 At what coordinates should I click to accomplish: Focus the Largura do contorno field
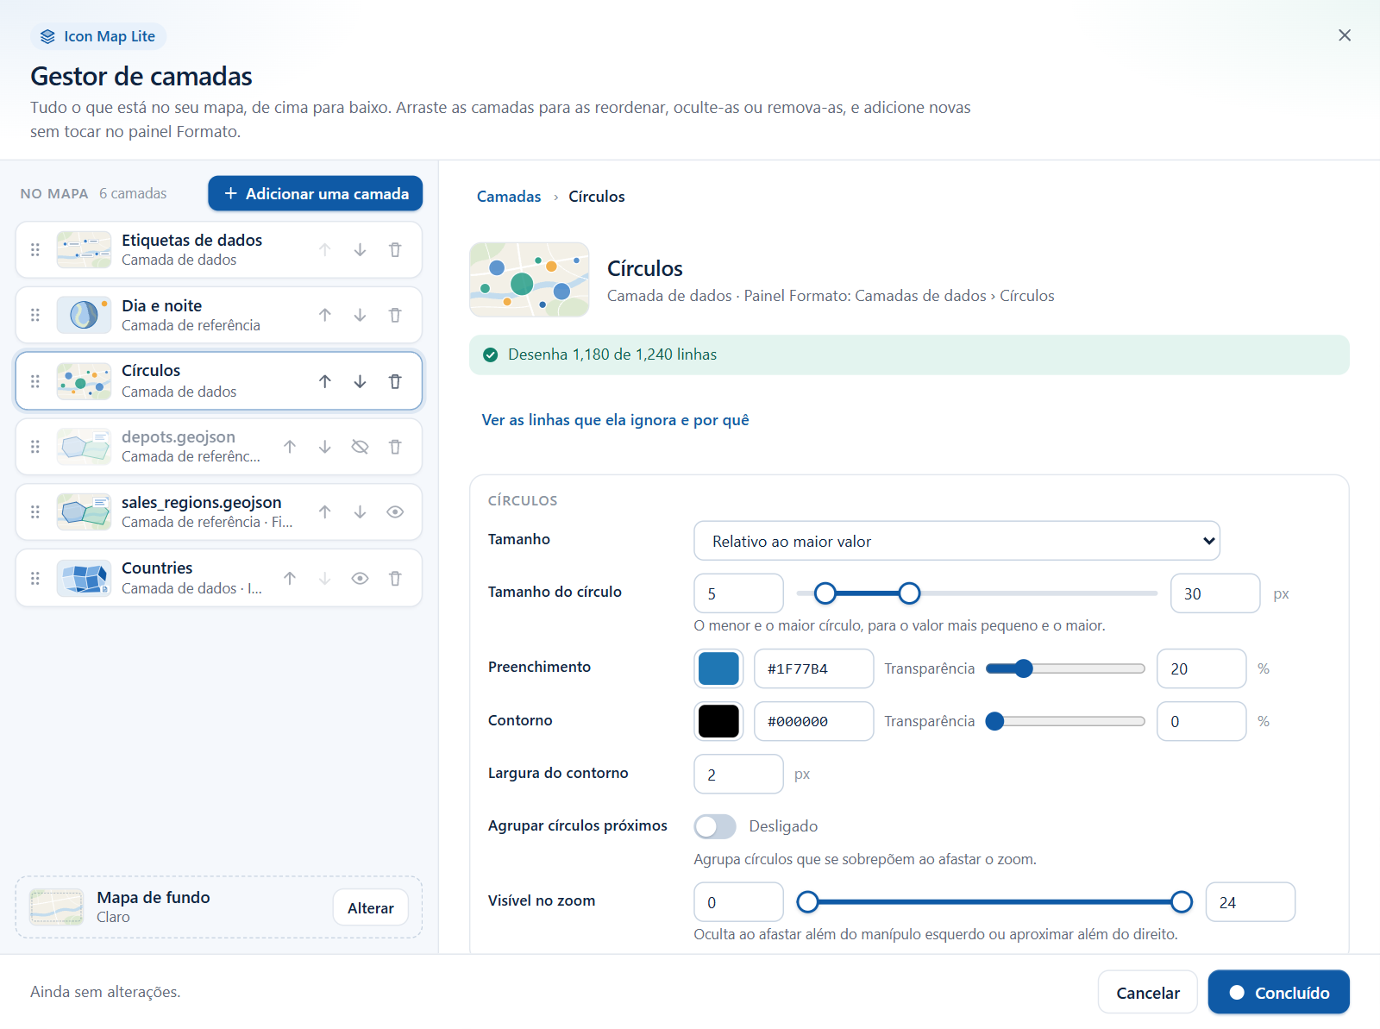[x=738, y=775]
